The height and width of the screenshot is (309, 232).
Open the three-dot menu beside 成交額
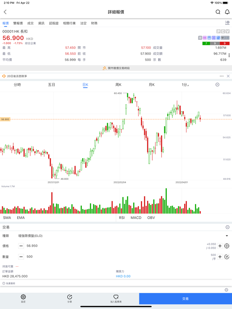pyautogui.click(x=229, y=56)
